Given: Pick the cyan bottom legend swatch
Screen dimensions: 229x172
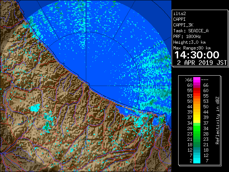Looking at the screenshot, I should (x=197, y=161).
